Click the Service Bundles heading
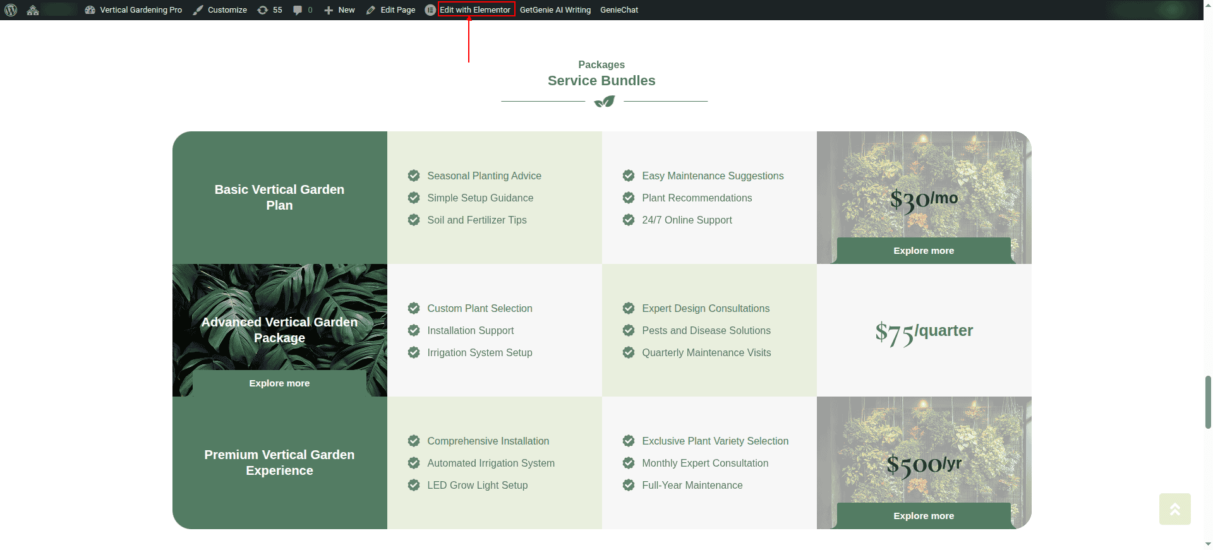Screen dimensions: 1213x550 601,81
